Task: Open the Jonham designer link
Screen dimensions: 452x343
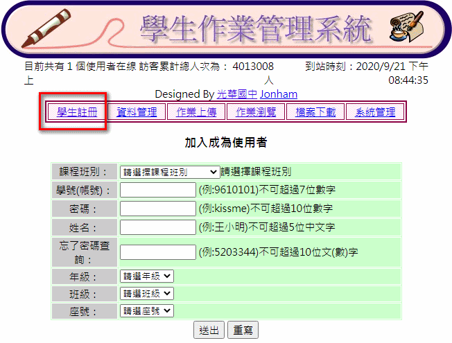Action: 279,94
